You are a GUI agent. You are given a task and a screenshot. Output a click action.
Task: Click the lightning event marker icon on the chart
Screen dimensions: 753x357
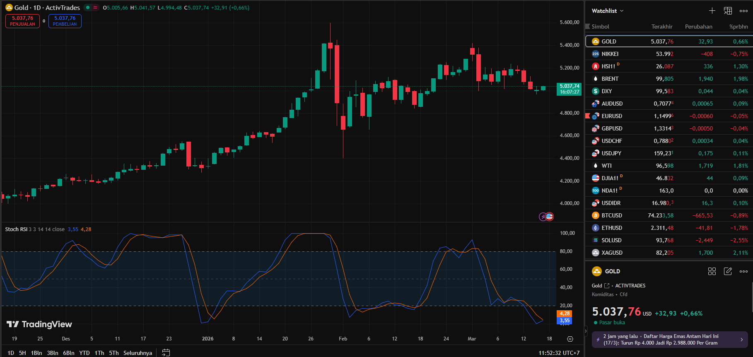(543, 217)
